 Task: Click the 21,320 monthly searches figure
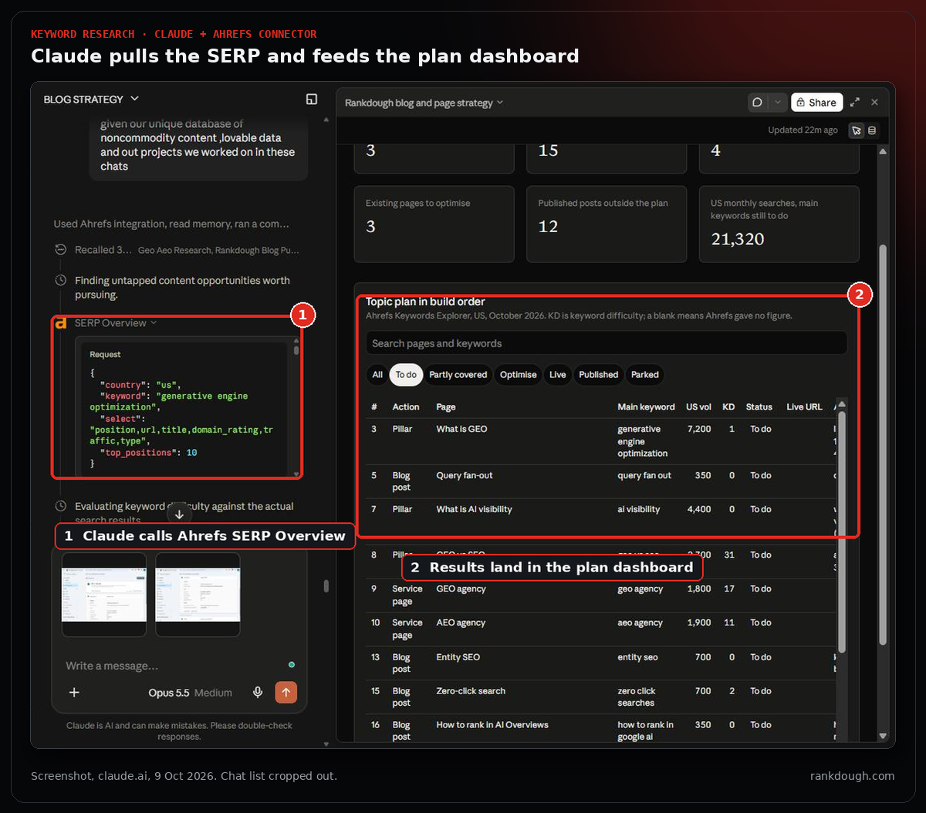(738, 239)
